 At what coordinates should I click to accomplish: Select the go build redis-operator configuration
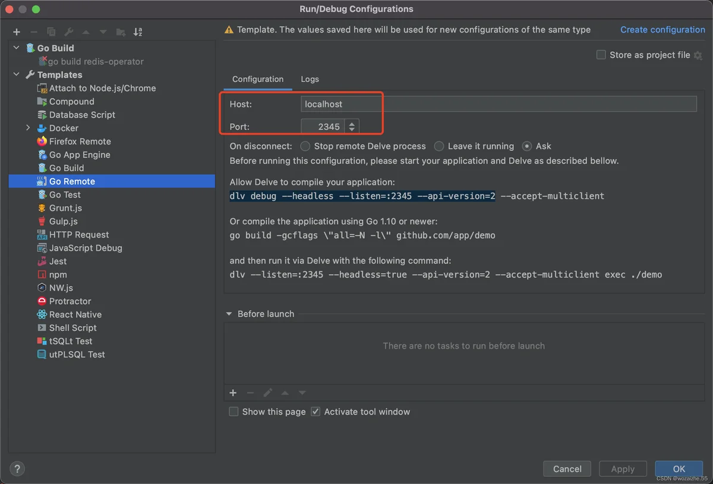pos(96,61)
